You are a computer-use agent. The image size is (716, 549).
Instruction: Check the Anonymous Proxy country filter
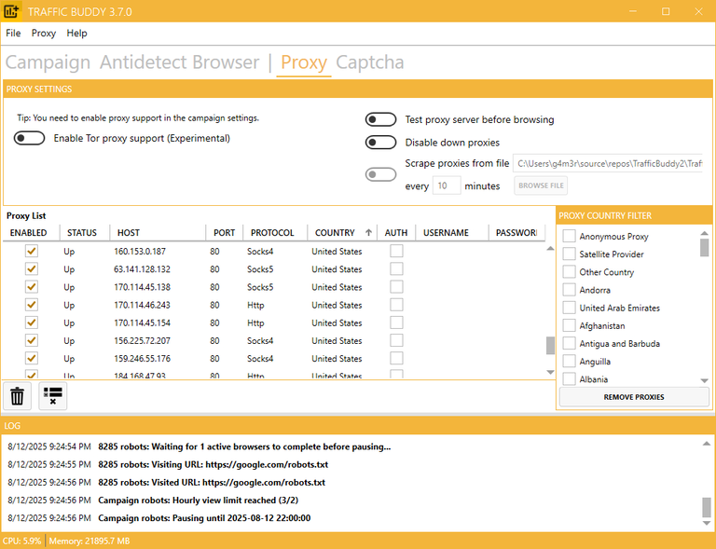(569, 237)
